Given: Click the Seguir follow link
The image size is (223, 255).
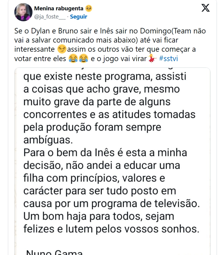Looking at the screenshot, I should 78,17.
